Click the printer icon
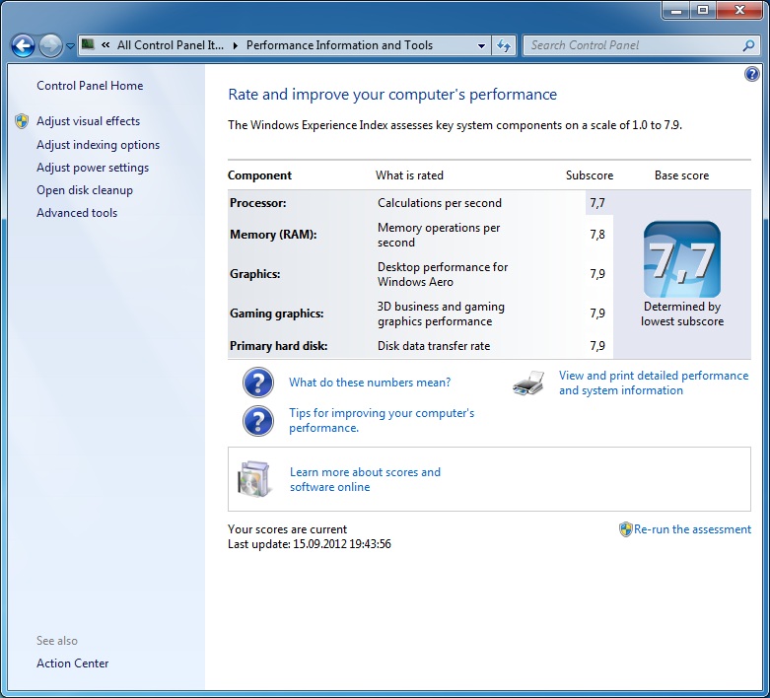Viewport: 770px width, 698px height. click(x=528, y=384)
